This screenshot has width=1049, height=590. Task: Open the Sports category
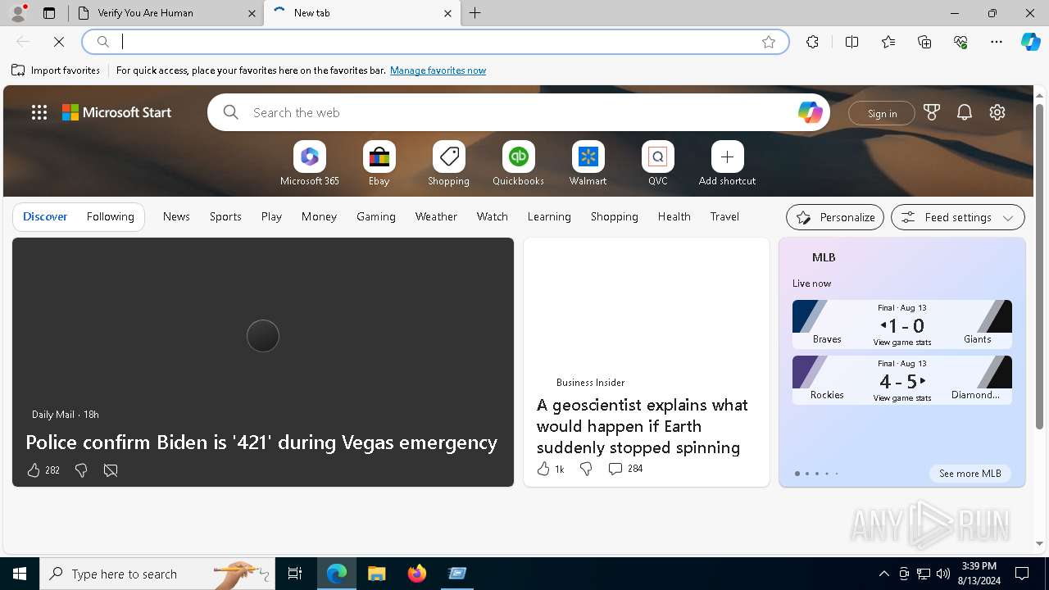pos(225,216)
